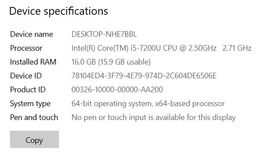Click the Copy button
Screen dimensions: 263x155
click(x=34, y=140)
